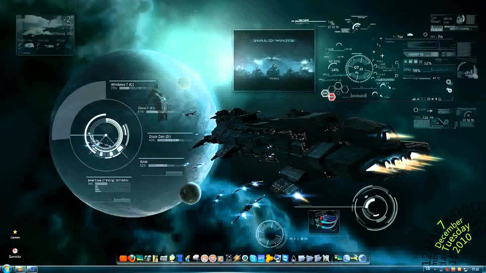This screenshot has height=273, width=486.
Task: Open the NPS icon in the dock
Action: click(x=261, y=258)
